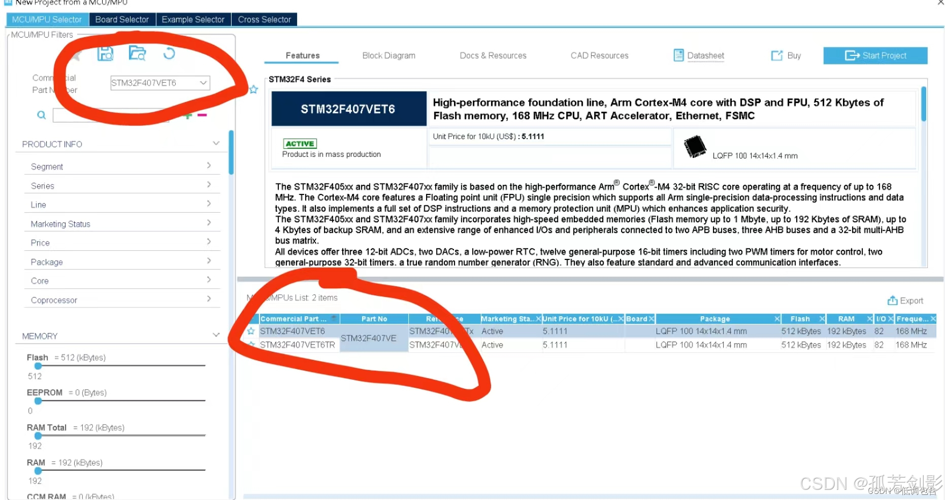The image size is (945, 500).
Task: Open the Features tab
Action: 302,55
